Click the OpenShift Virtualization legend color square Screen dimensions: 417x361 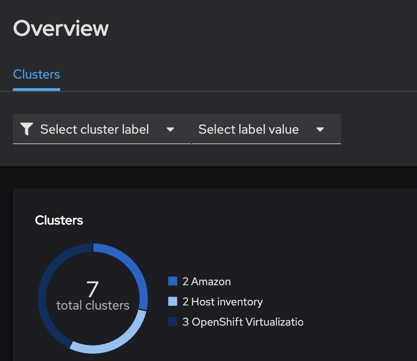pyautogui.click(x=173, y=322)
